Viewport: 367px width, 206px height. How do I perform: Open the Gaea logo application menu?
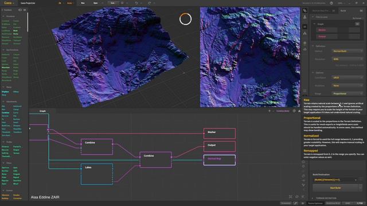point(9,3)
